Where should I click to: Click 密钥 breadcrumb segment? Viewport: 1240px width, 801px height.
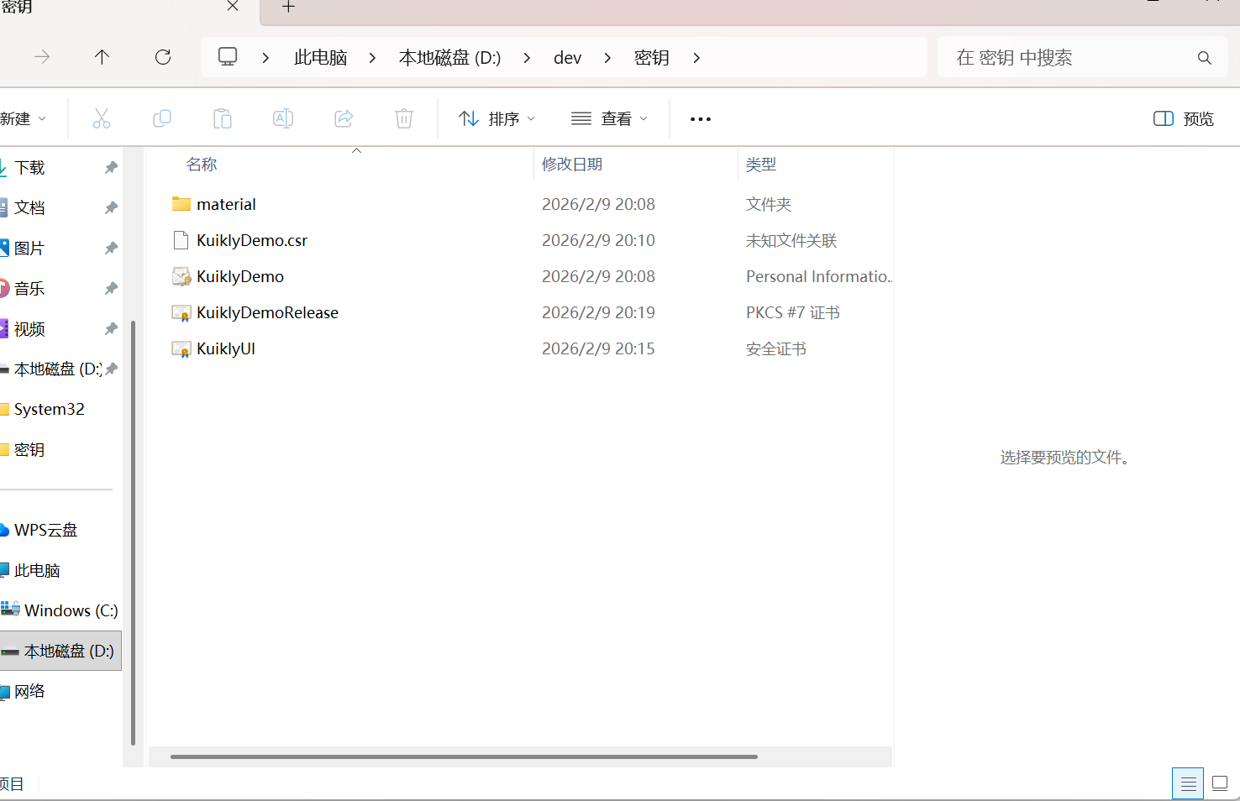tap(652, 58)
